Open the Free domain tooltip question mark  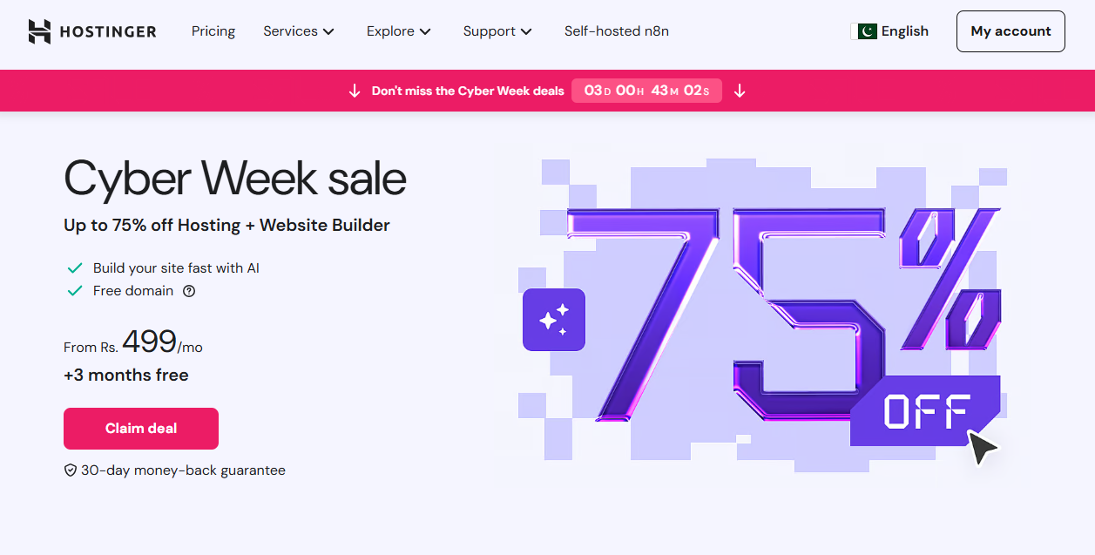(x=189, y=291)
